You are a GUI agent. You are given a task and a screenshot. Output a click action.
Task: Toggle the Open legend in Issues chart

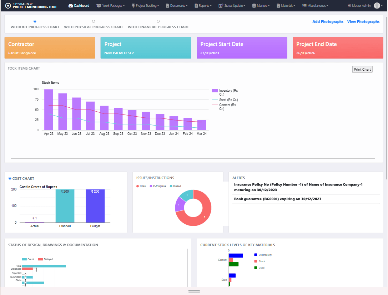[141, 186]
